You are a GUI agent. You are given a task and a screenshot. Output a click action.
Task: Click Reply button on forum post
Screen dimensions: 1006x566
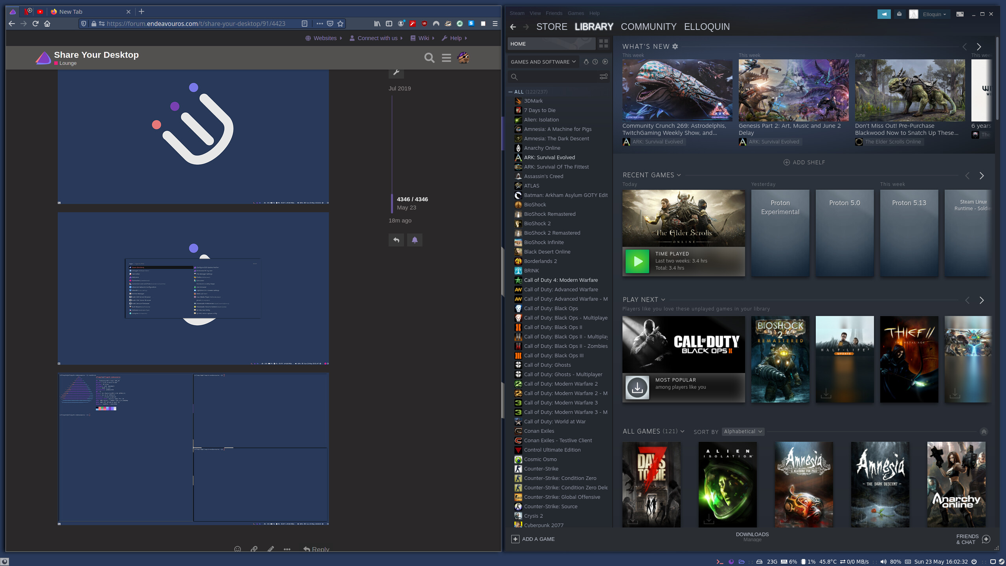pos(316,549)
